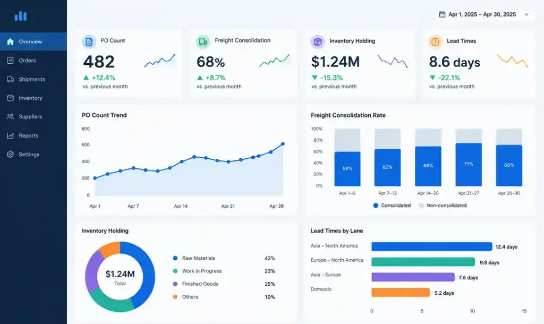Open the Inventory section
Screen dimensions: 544x324
[x=33, y=98]
